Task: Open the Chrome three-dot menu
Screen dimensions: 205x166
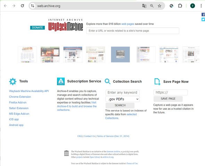Action: click(201, 6)
